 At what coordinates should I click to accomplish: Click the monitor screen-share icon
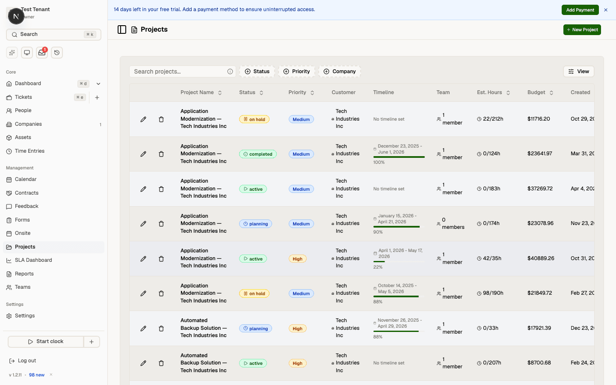(x=27, y=52)
